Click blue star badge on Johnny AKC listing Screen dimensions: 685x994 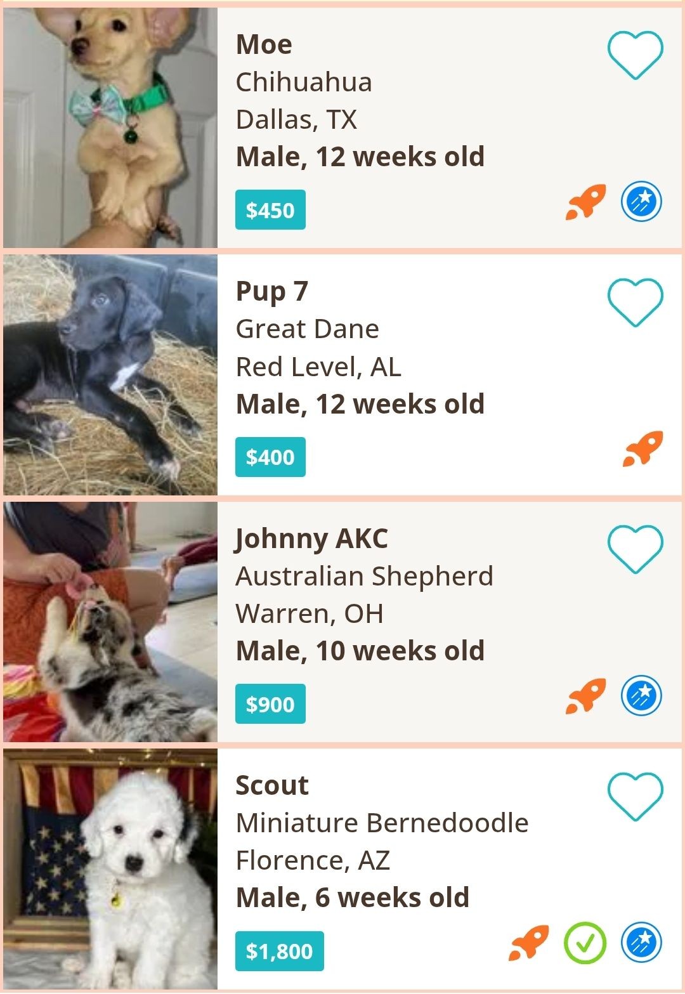[641, 695]
